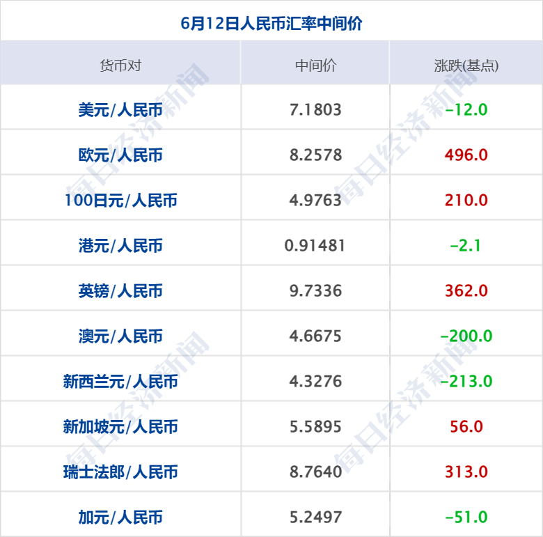Select the 新西兰元/人民币 currency pair
This screenshot has width=543, height=537.
(120, 382)
